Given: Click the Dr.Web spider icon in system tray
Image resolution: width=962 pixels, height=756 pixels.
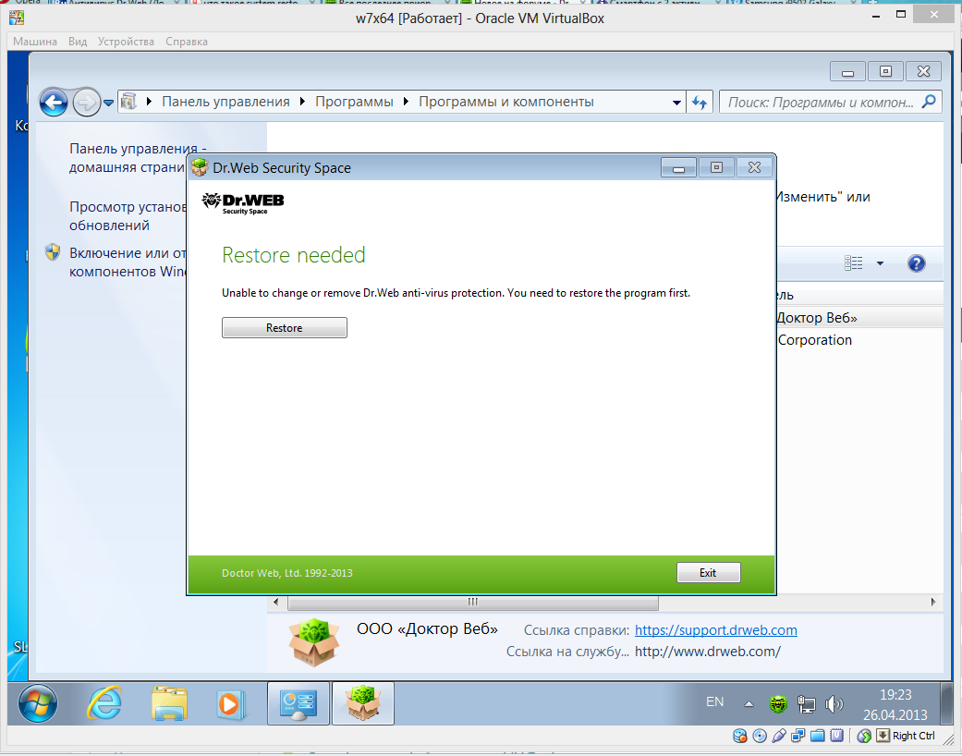Looking at the screenshot, I should (779, 704).
